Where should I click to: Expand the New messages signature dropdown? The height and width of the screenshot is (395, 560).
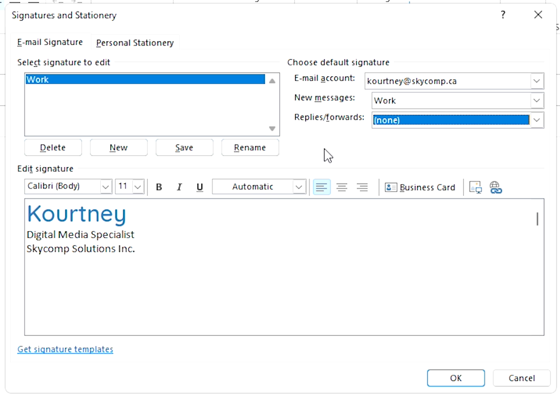pyautogui.click(x=537, y=100)
